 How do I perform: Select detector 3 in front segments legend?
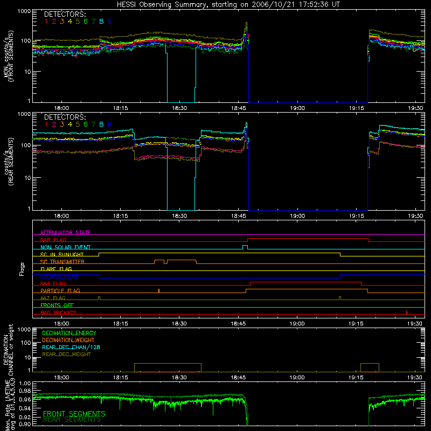coord(62,22)
